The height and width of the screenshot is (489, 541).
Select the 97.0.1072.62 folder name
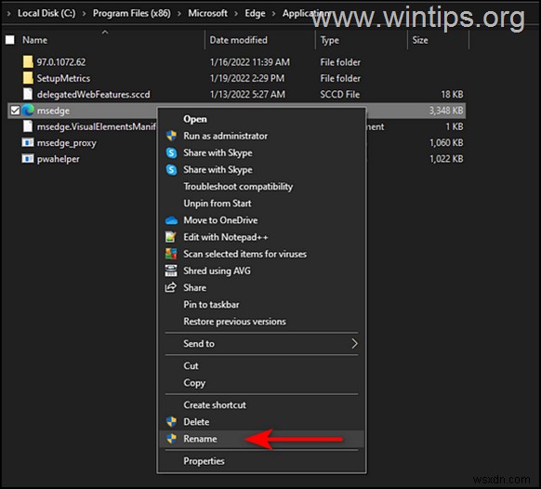pyautogui.click(x=61, y=62)
